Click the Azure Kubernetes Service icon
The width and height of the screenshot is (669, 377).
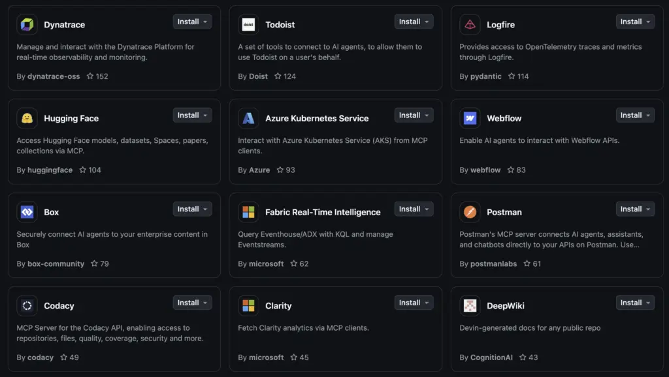(x=248, y=118)
